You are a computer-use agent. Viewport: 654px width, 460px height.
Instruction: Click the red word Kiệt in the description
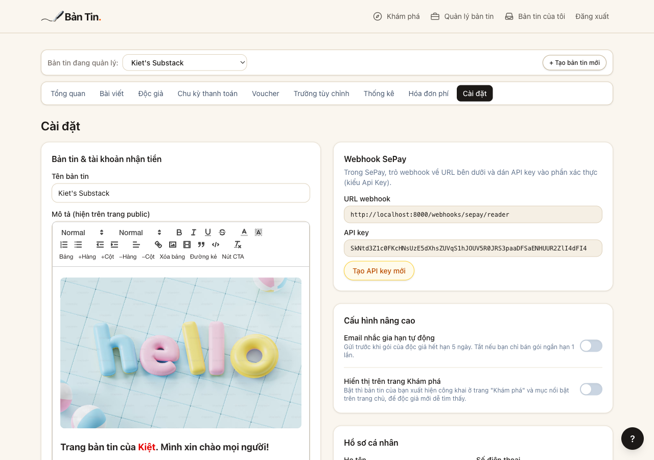[147, 447]
